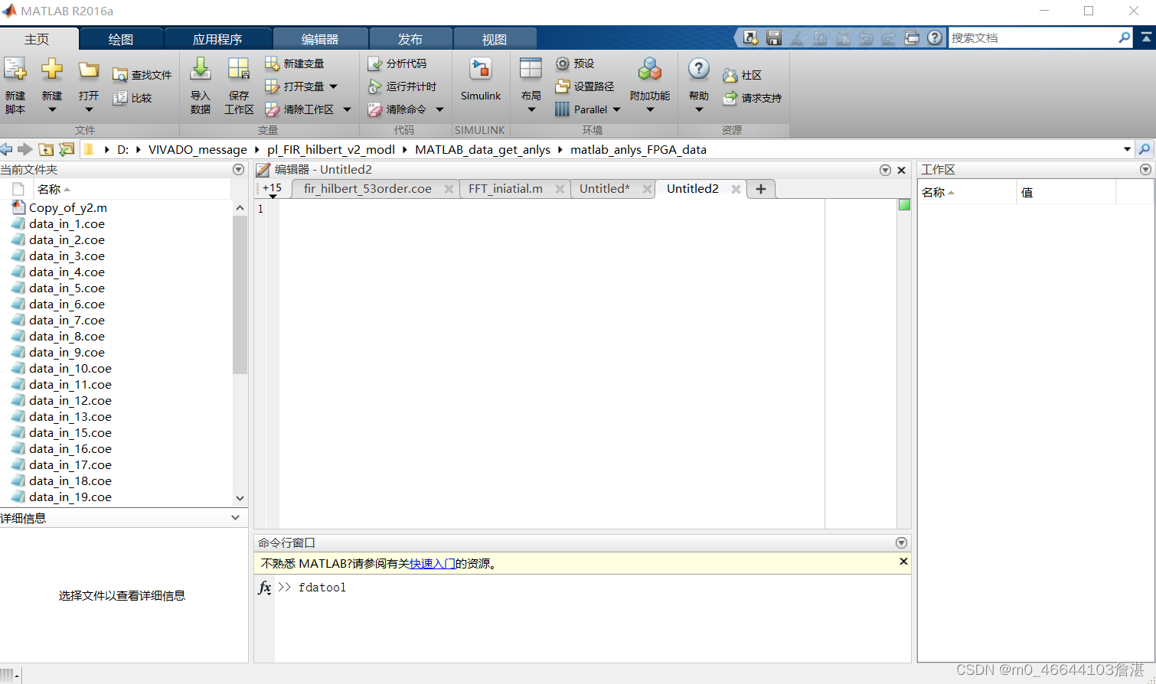Click Find Files (查找文件)
The image size is (1156, 684).
pos(142,75)
